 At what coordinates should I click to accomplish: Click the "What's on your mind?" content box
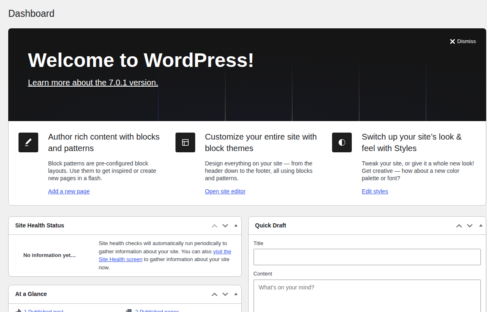coord(367,296)
